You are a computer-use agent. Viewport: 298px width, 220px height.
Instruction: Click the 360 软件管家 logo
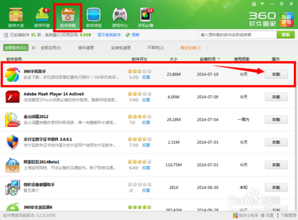point(271,20)
